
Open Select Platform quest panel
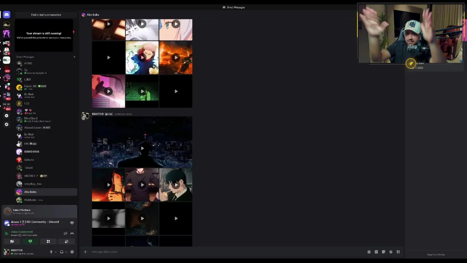tap(39, 211)
